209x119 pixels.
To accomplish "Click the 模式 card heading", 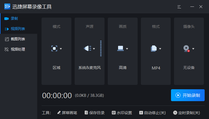I will [x=56, y=27].
